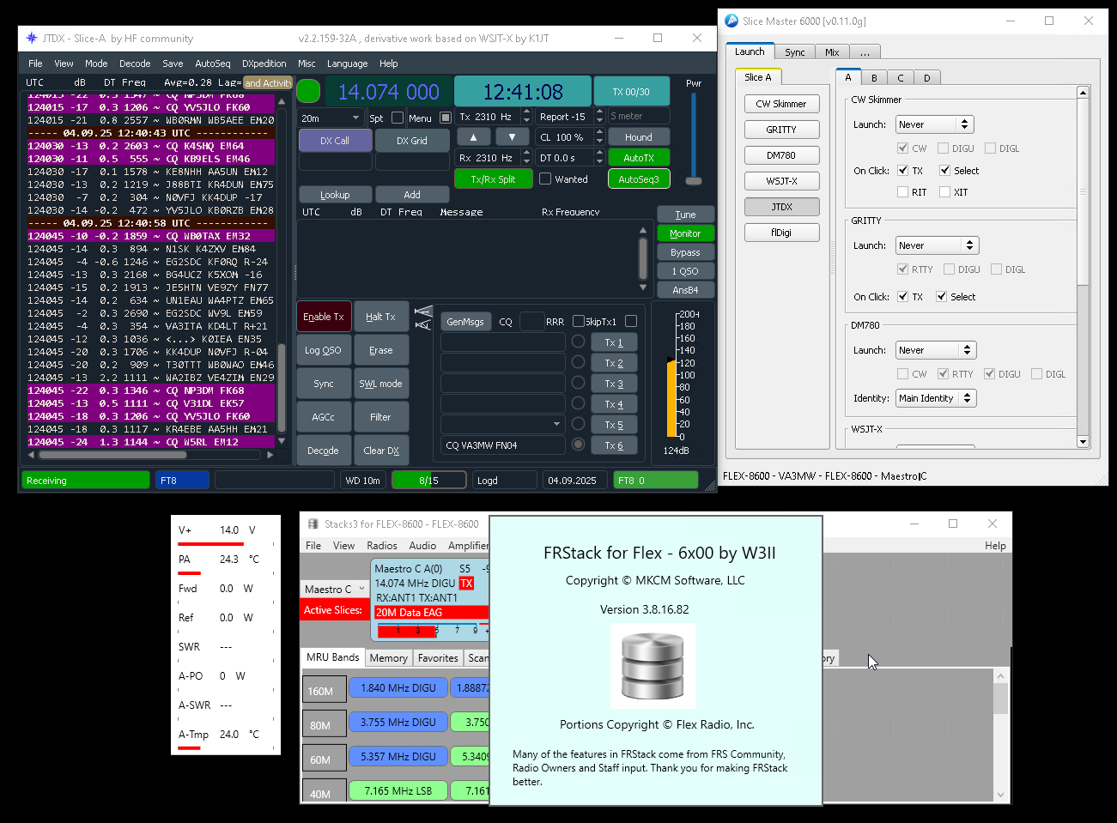Open DM780 Launch Never dropdown

point(935,350)
